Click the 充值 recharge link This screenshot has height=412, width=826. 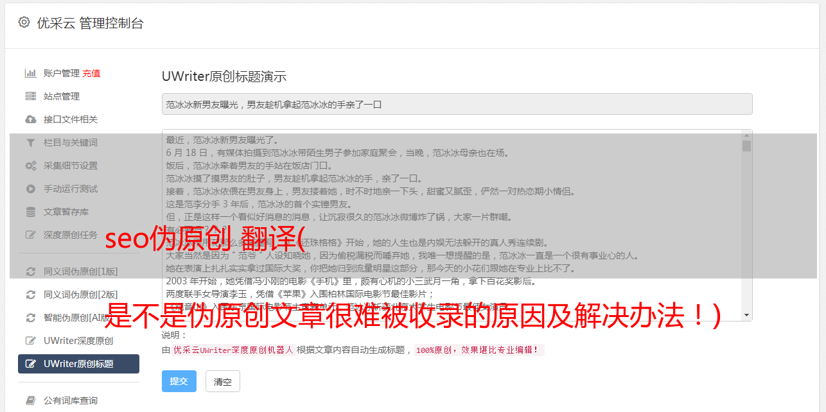(91, 73)
